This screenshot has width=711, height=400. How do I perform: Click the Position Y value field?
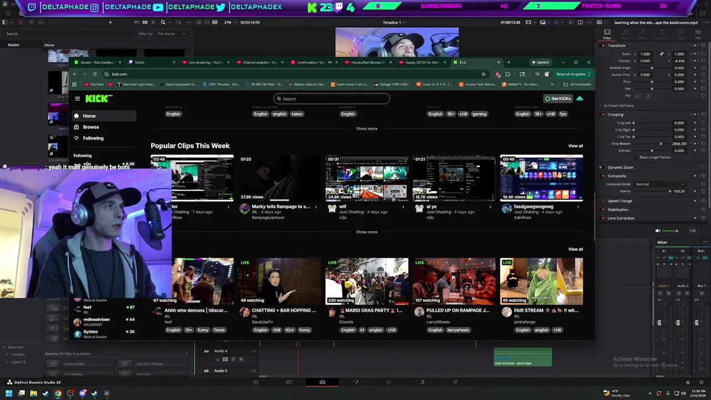click(x=679, y=61)
